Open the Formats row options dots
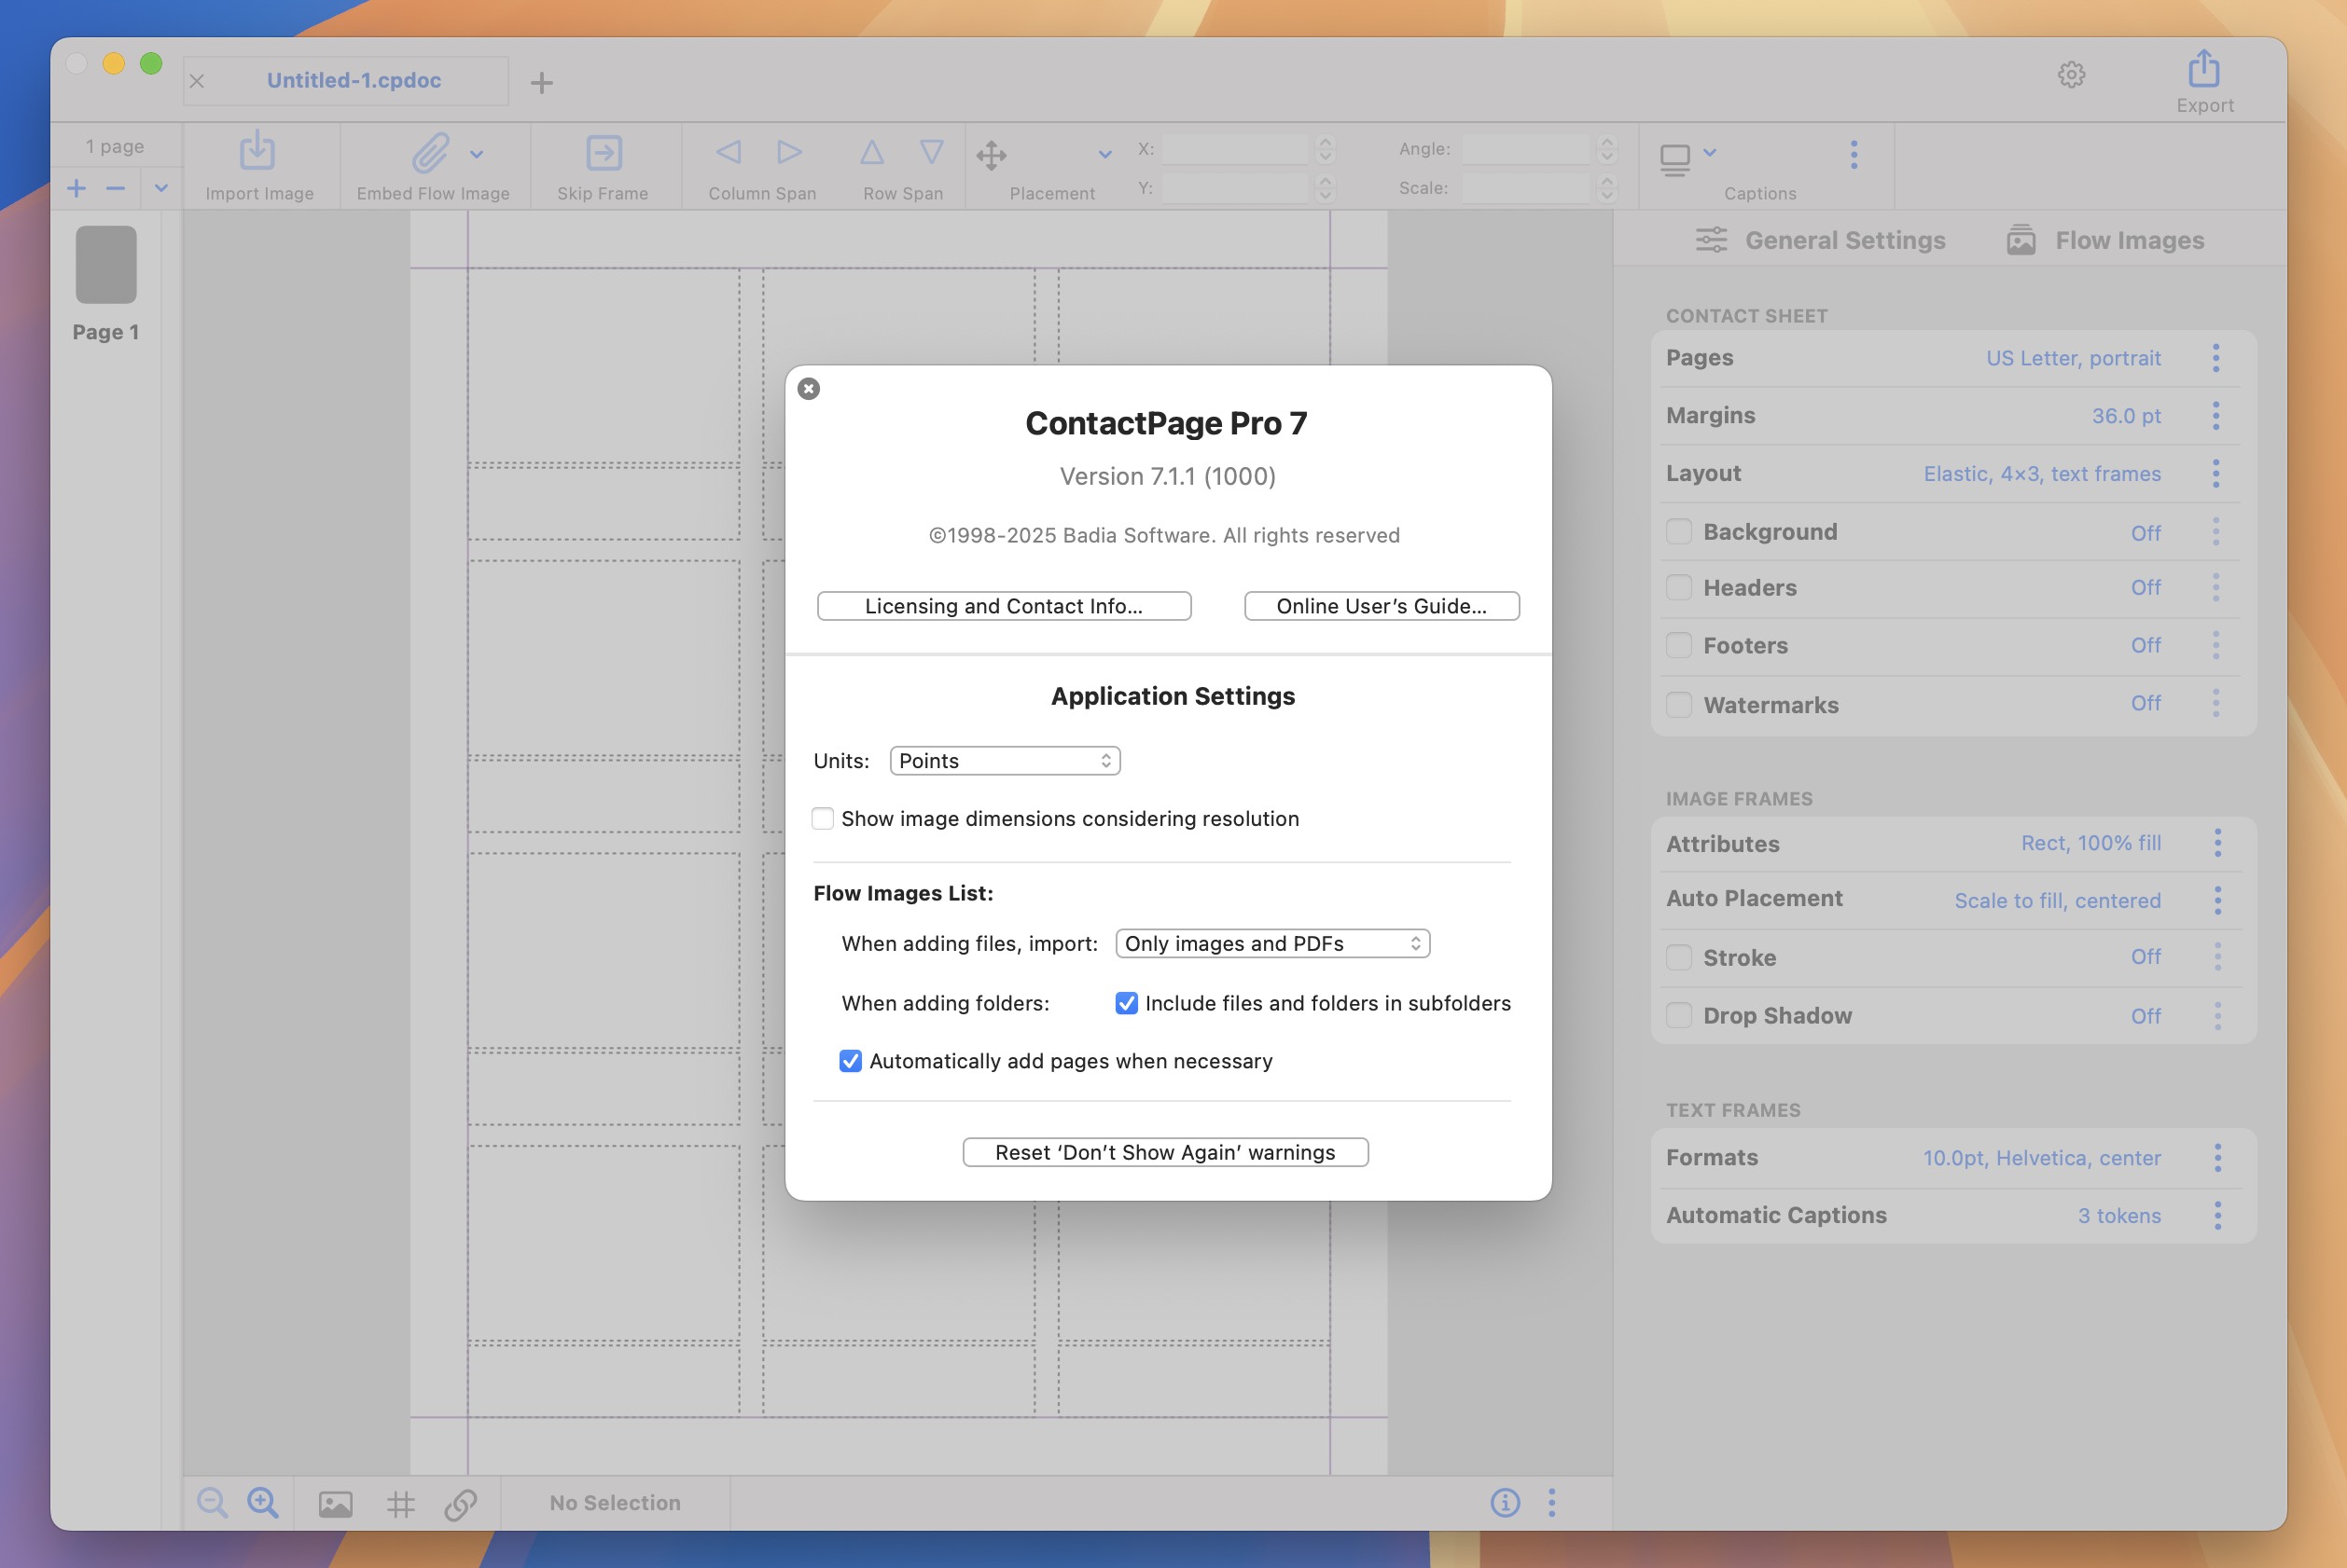Image resolution: width=2347 pixels, height=1568 pixels. click(x=2217, y=1158)
